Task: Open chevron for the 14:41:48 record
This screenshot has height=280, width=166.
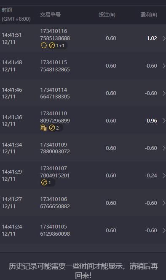Action: pos(164,66)
